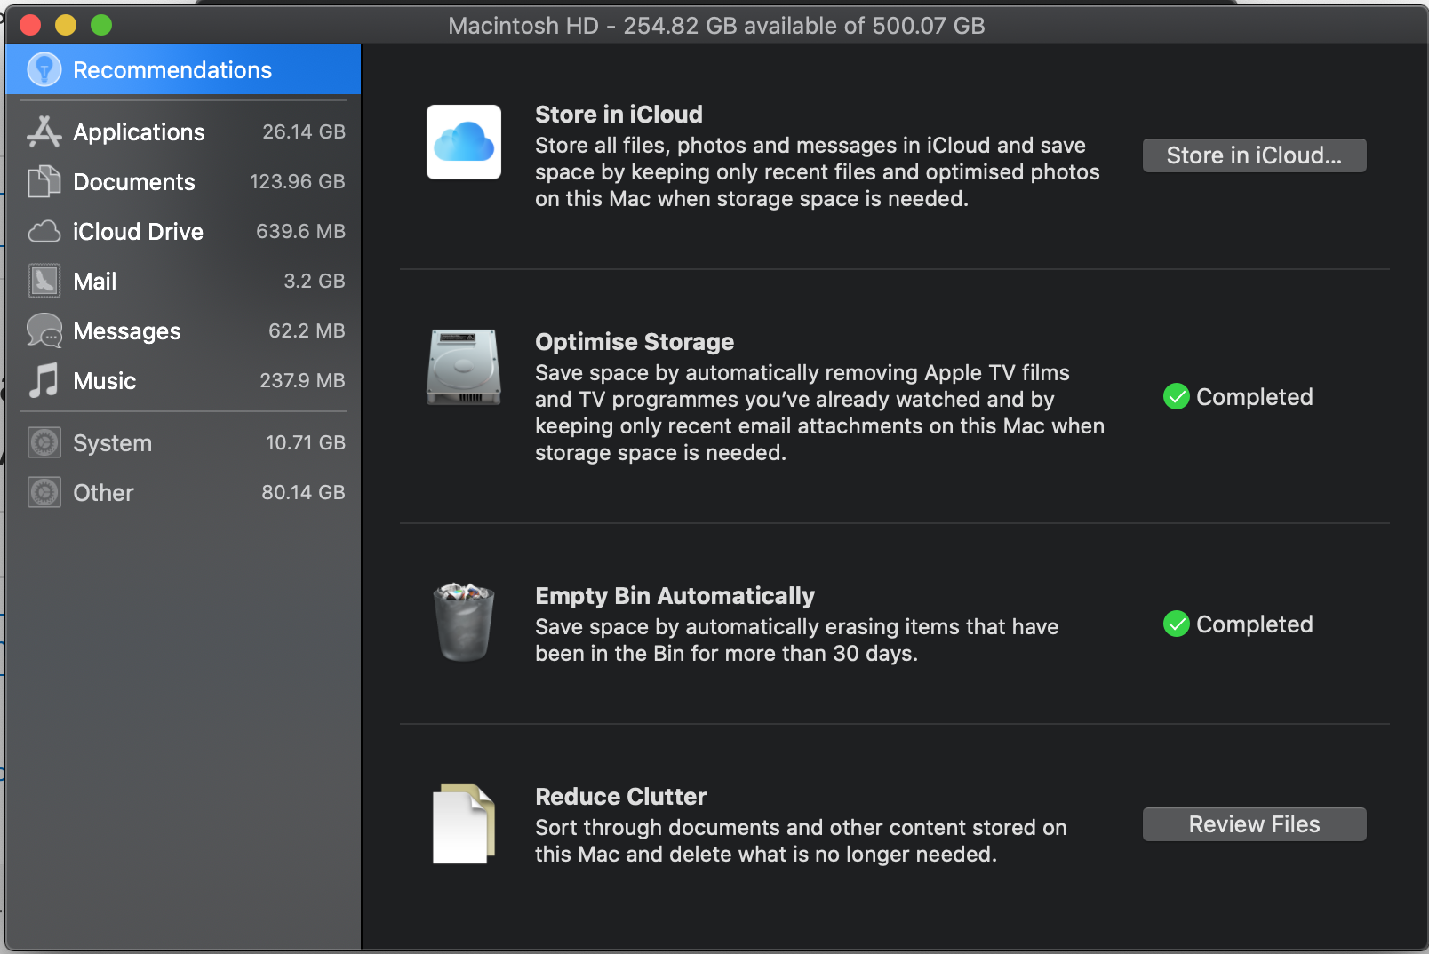Click the Music note icon
Screen dimensions: 1429x954
[x=44, y=380]
